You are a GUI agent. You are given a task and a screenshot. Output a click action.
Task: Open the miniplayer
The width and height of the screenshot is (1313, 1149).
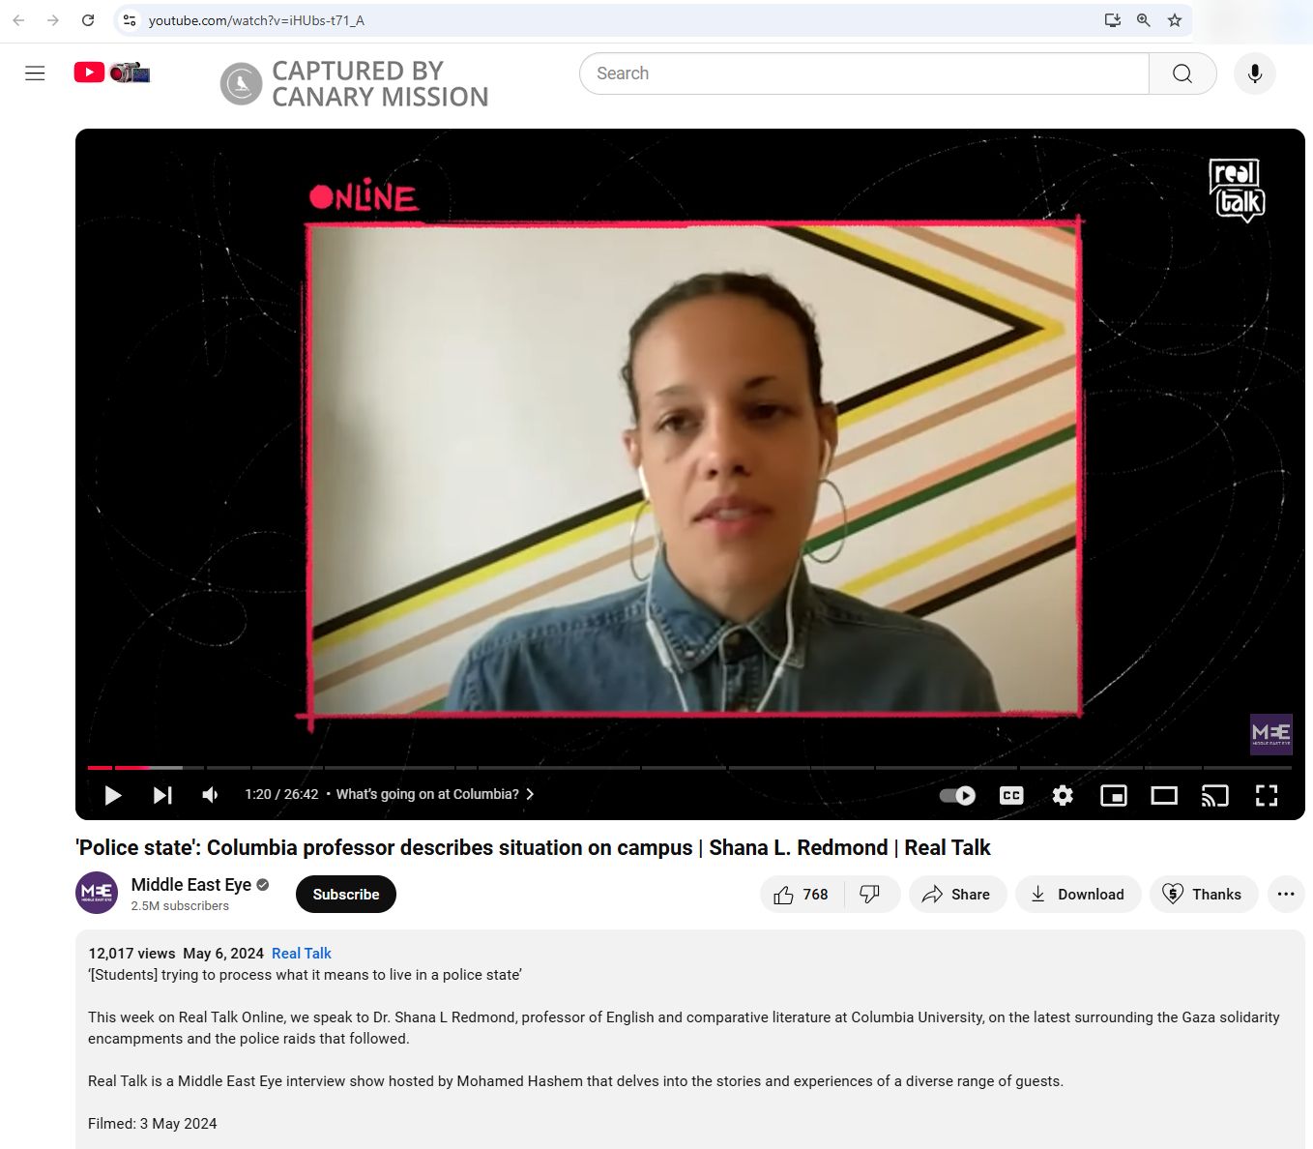coord(1114,795)
